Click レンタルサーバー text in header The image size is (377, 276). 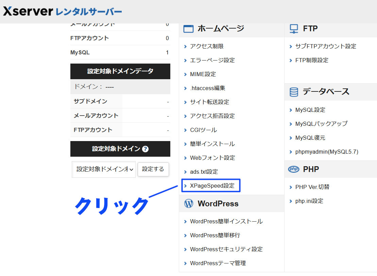click(x=89, y=12)
